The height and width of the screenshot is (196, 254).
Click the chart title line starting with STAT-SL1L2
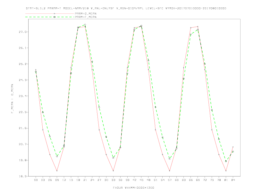pyautogui.click(x=126, y=8)
